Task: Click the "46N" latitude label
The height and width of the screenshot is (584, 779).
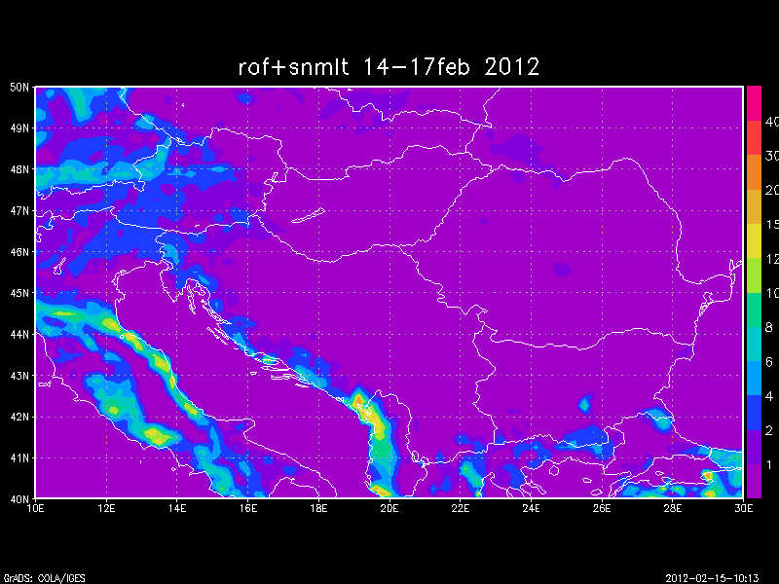Action: coord(19,252)
